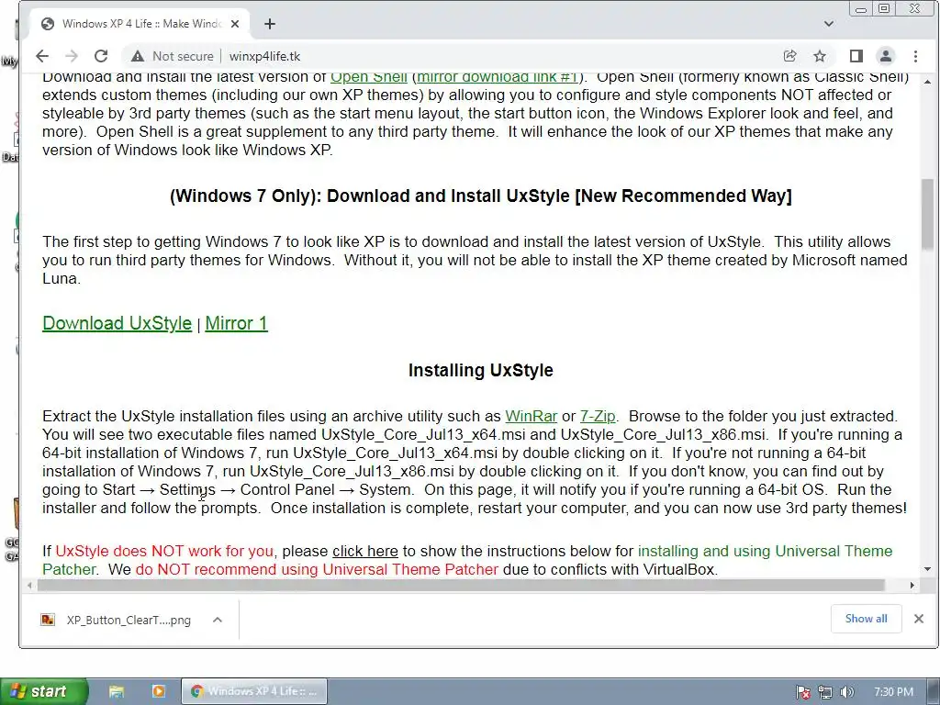Viewport: 940px width, 705px height.
Task: Select Chrome Windows XP 4 Life taskbar button
Action: click(254, 691)
